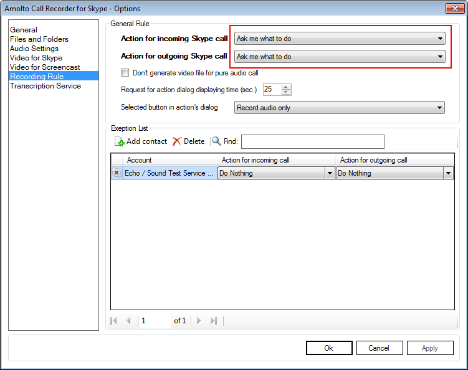This screenshot has height=370, width=468.
Task: Click the Ok button
Action: tap(329, 348)
